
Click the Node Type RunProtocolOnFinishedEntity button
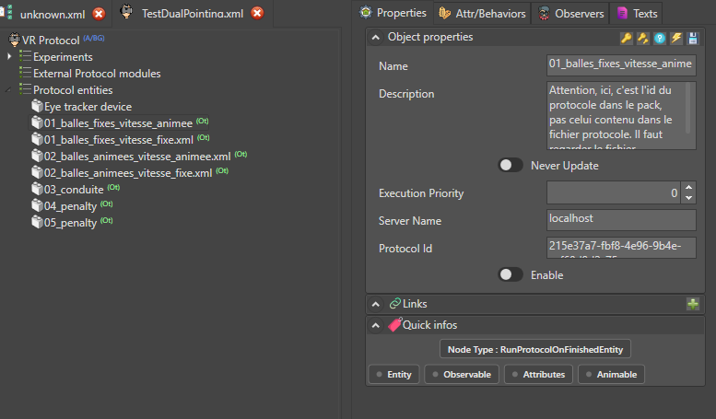pyautogui.click(x=535, y=349)
